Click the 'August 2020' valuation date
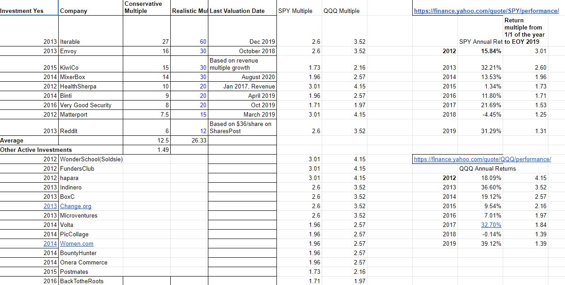The width and height of the screenshot is (565, 285). click(242, 77)
